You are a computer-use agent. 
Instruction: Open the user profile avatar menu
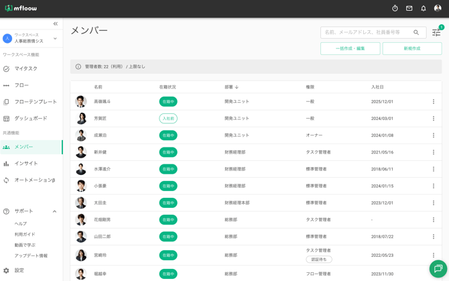pyautogui.click(x=438, y=8)
